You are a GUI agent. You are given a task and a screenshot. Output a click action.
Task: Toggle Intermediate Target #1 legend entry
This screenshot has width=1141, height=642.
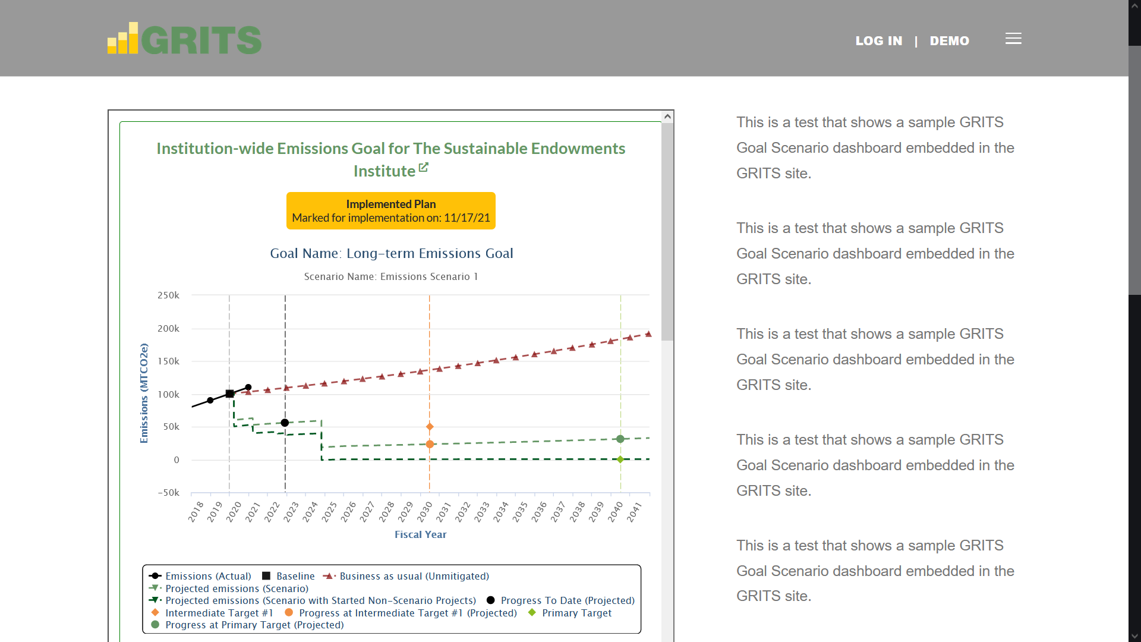[212, 613]
